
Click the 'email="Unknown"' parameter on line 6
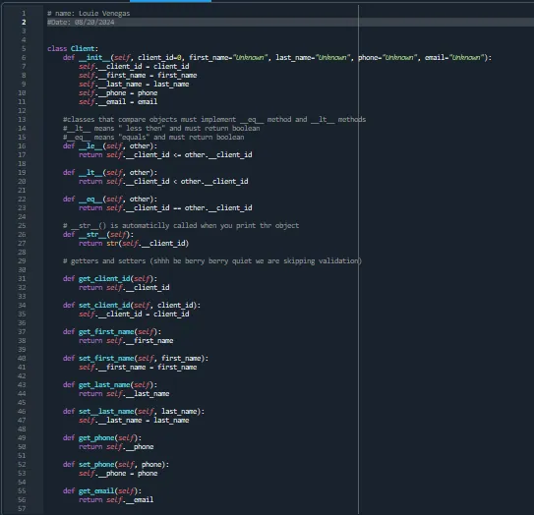pos(454,58)
